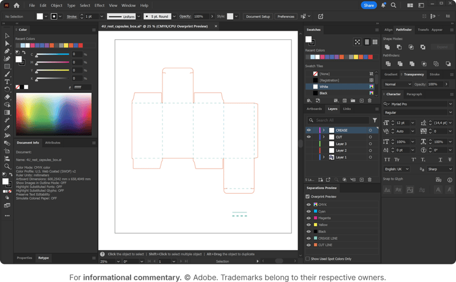Select the Paintbrush tool

click(x=7, y=74)
